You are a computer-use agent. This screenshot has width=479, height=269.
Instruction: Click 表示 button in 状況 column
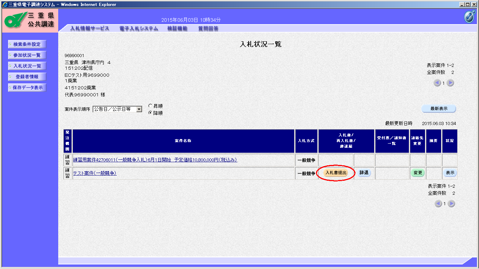tap(450, 173)
